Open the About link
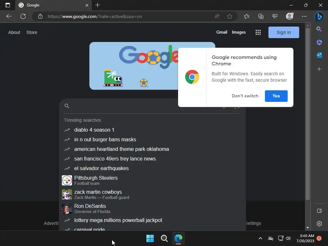The width and height of the screenshot is (328, 246). [14, 32]
